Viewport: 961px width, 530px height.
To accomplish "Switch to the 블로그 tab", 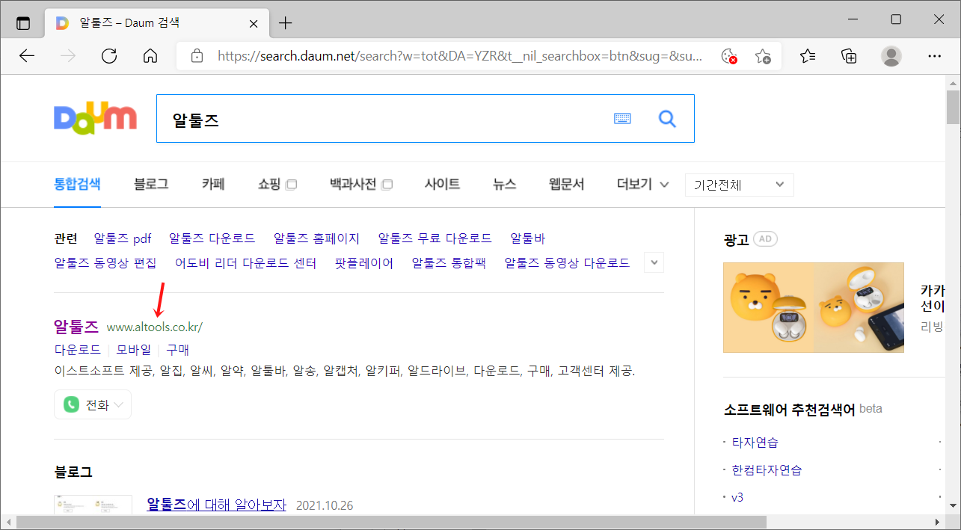I will [151, 184].
